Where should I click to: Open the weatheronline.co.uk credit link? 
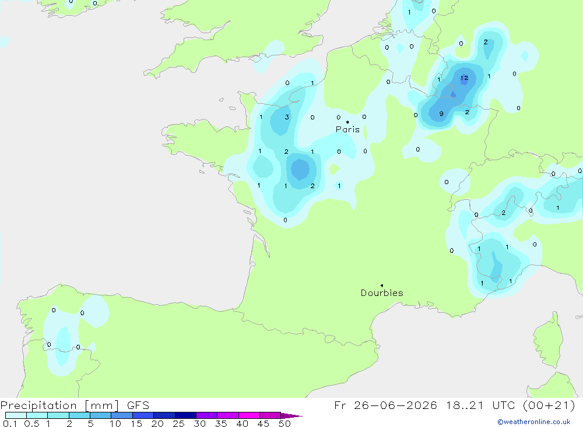pos(534,422)
